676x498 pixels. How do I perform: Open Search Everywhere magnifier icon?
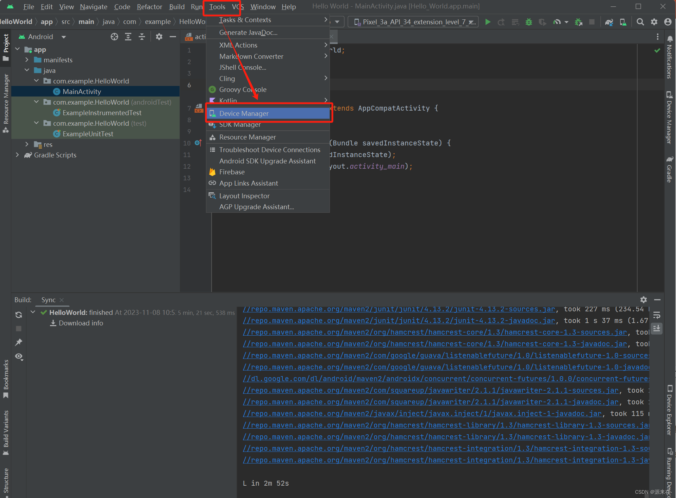(x=640, y=22)
